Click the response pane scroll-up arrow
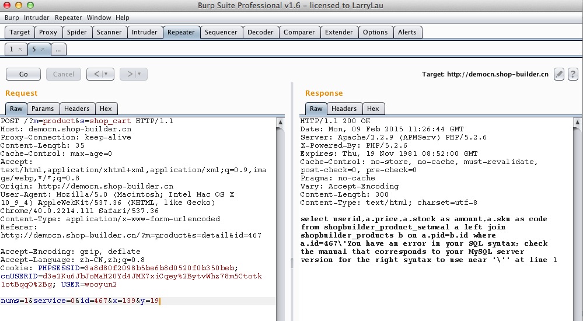The width and height of the screenshot is (583, 321). point(577,123)
